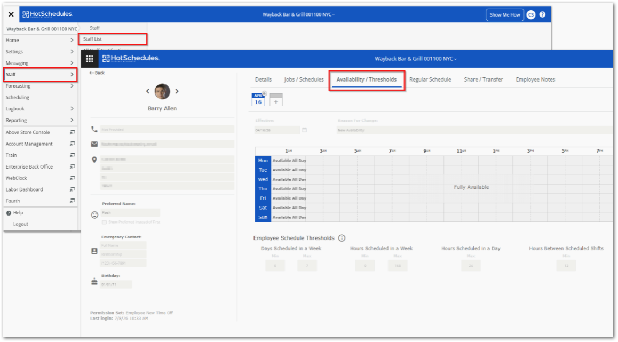
Task: Toggle Show Preferred Instead of First checkbox
Action: point(104,222)
